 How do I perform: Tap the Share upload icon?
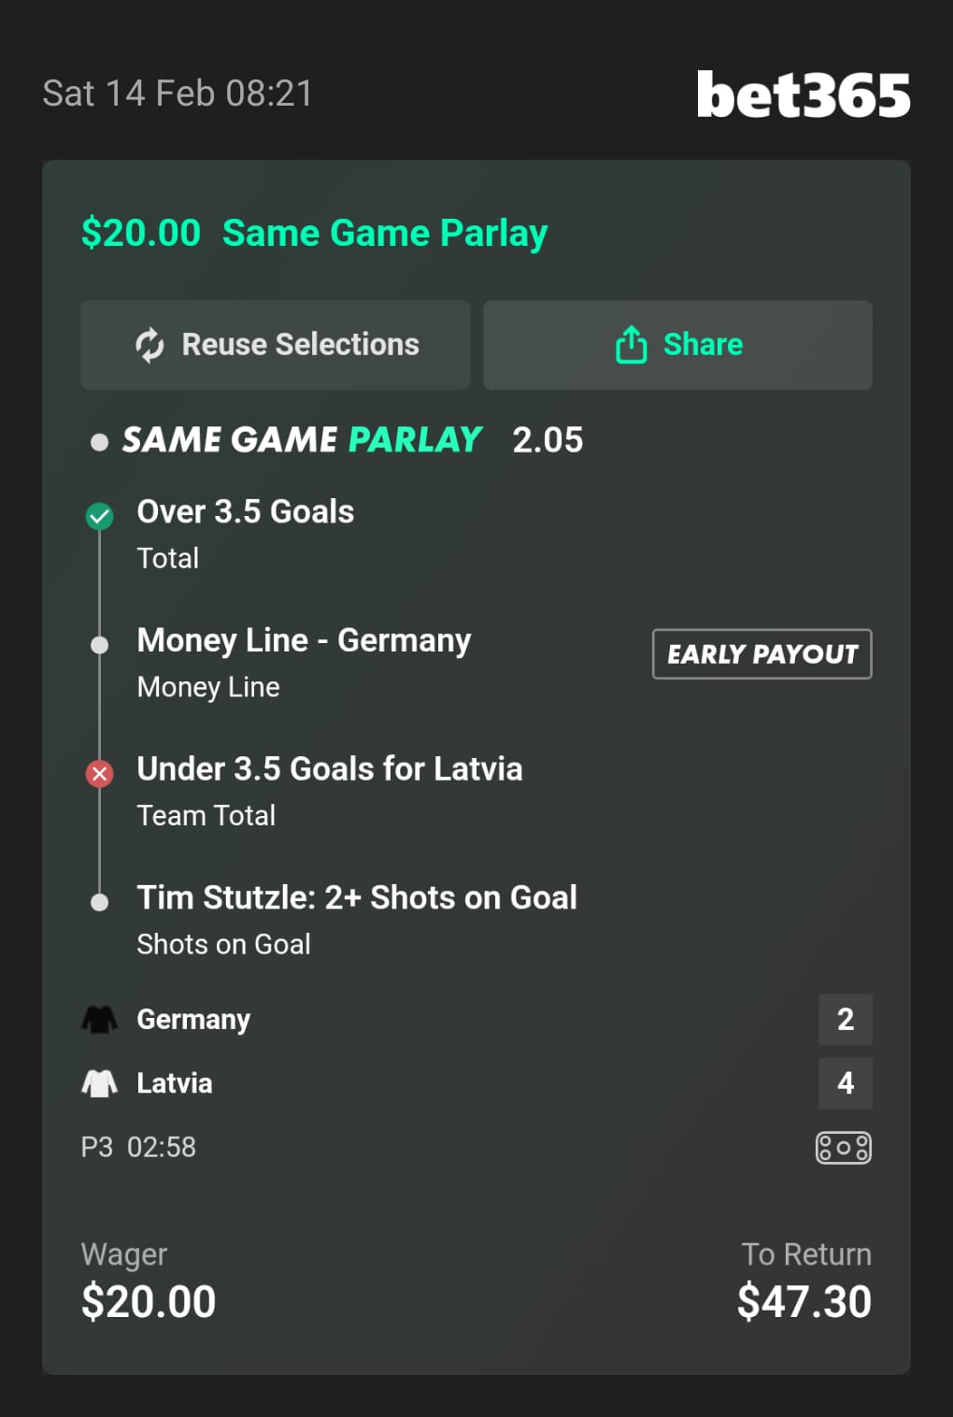point(631,345)
